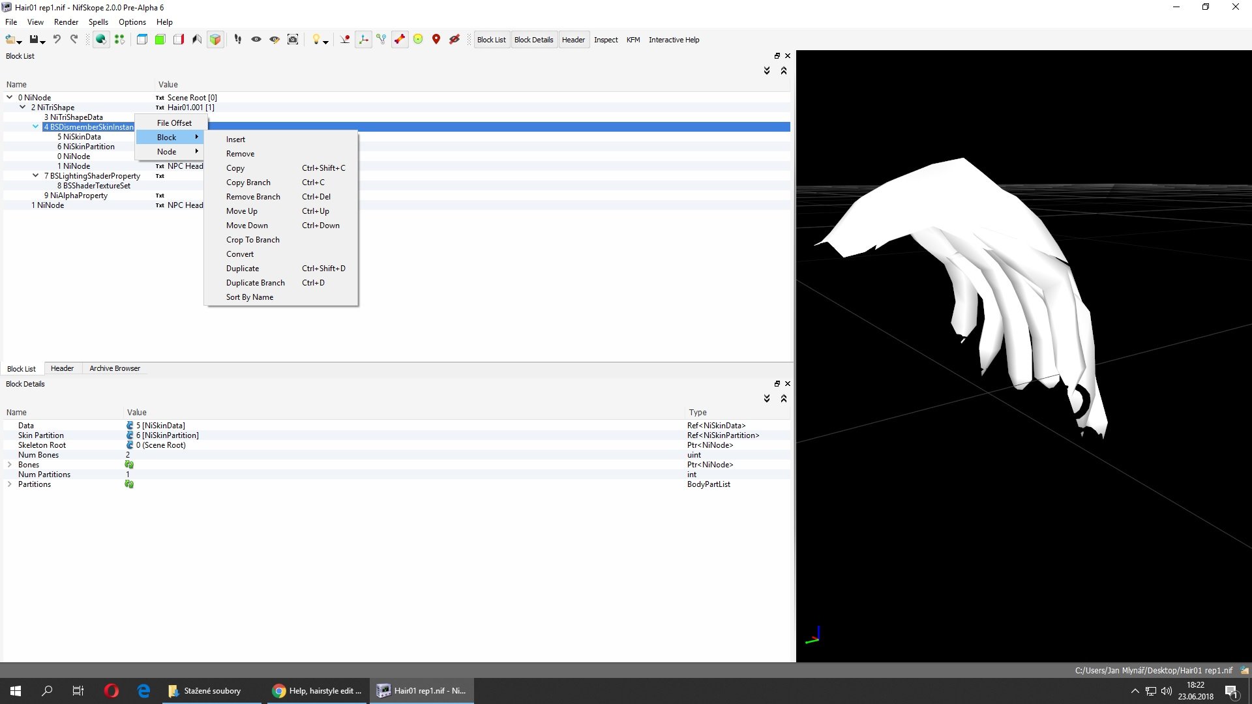
Task: Click Interactive Help in toolbar
Action: click(x=674, y=40)
